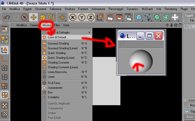Click the Make Editable sphere icon
This screenshot has width=195, height=121.
(x=5, y=39)
